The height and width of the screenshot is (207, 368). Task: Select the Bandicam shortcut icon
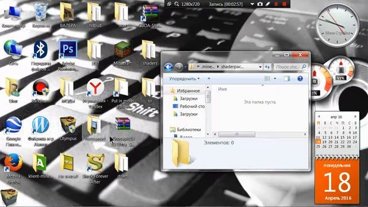point(41,91)
